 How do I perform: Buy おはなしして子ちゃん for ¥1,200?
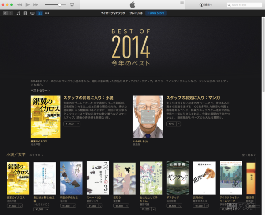[146, 209]
